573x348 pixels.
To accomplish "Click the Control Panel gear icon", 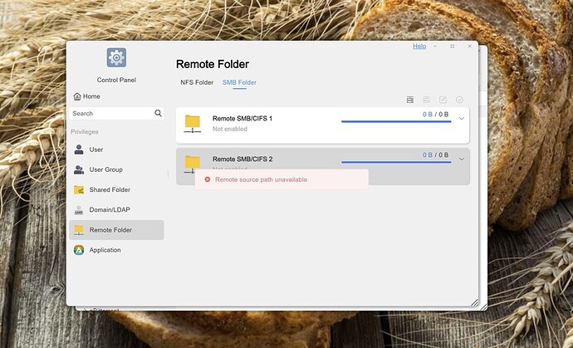I will point(116,58).
